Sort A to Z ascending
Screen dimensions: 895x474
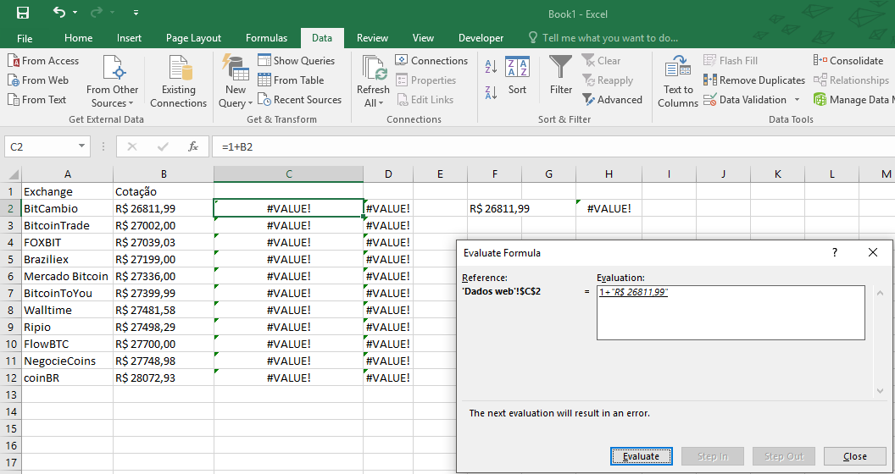[491, 67]
